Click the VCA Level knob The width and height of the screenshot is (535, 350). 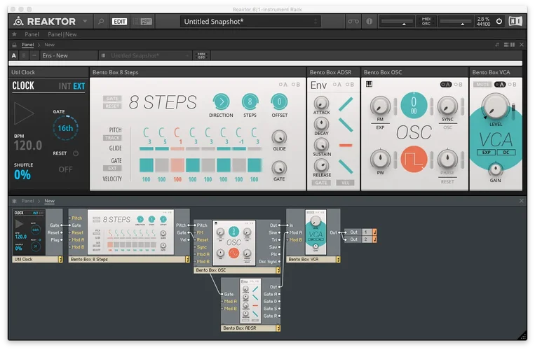496,106
